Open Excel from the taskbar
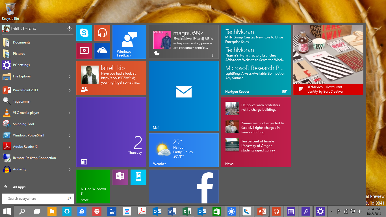 pyautogui.click(x=187, y=211)
